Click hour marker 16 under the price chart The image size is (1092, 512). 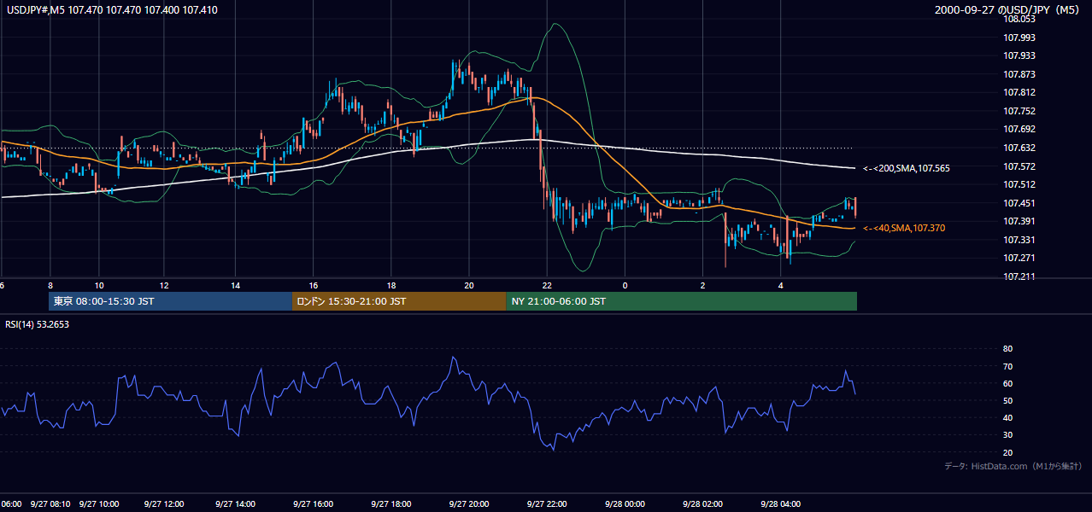(x=313, y=285)
